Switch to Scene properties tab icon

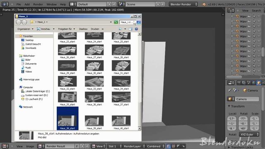pyautogui.click(x=249, y=83)
